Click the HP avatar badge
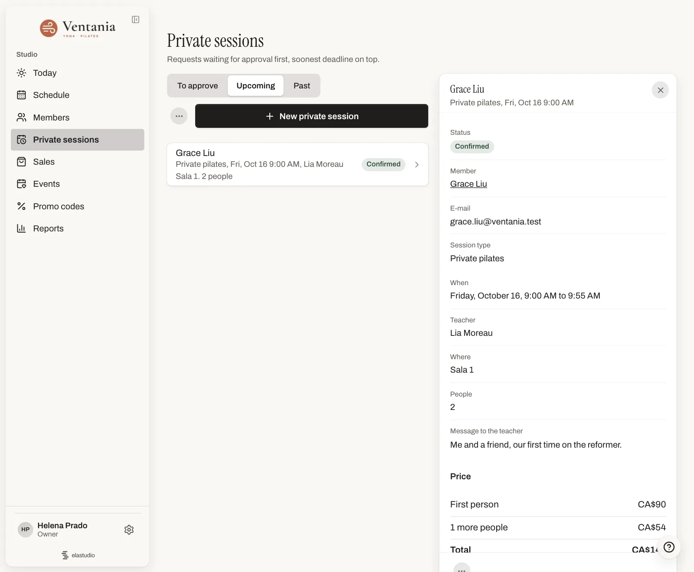The image size is (694, 572). (26, 530)
